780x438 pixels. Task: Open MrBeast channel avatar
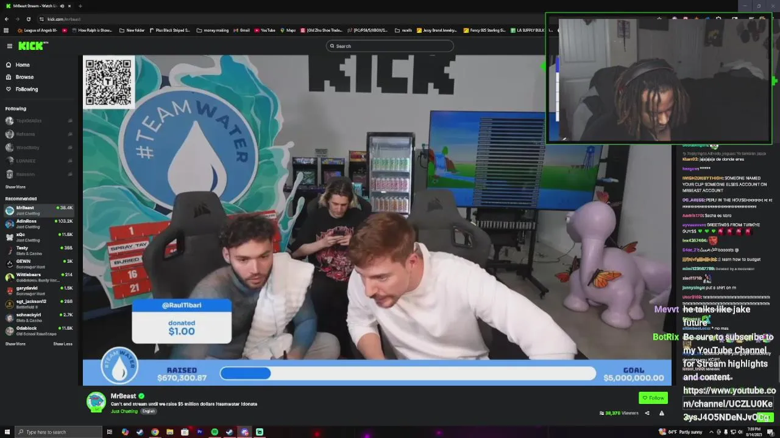96,401
